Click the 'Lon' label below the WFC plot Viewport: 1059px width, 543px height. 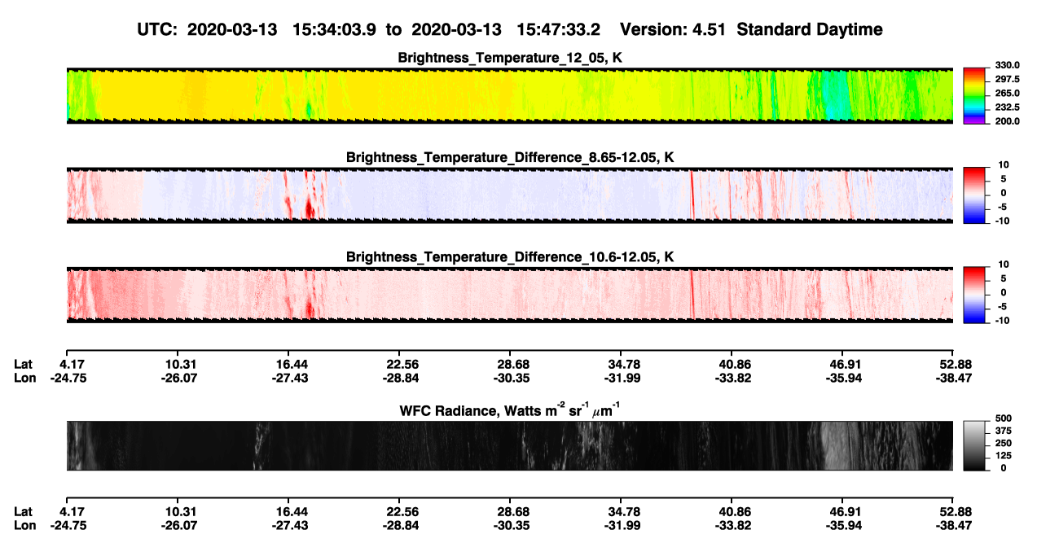pos(25,525)
